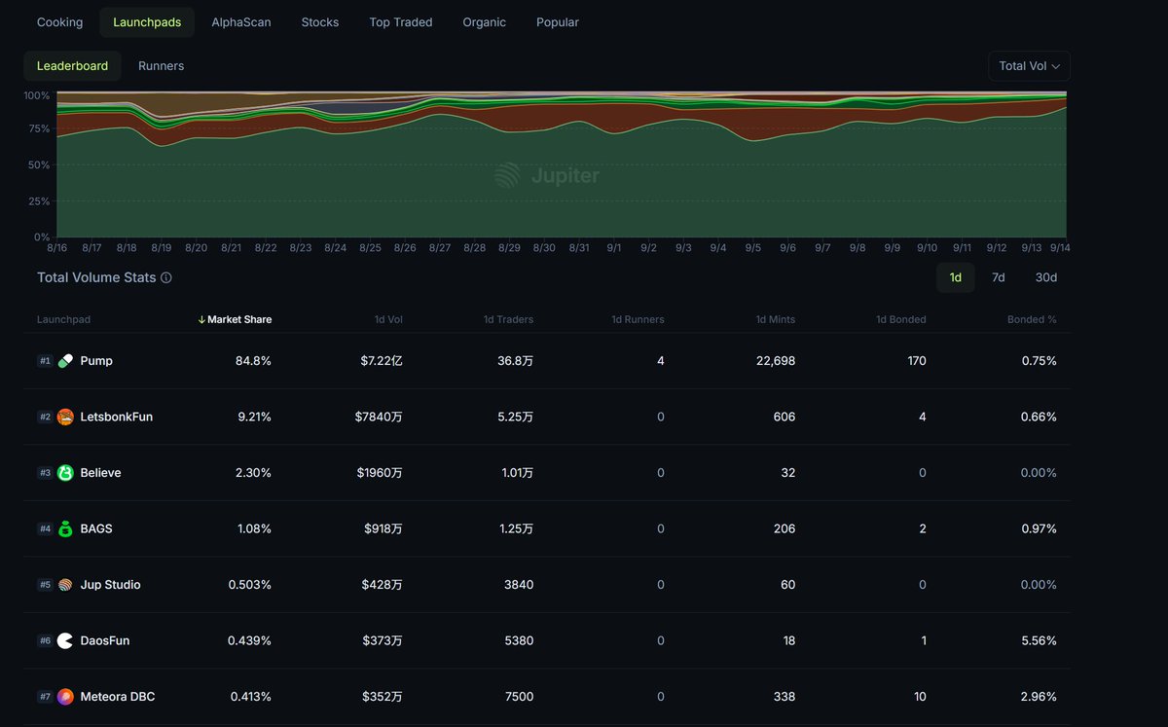Viewport: 1168px width, 727px height.
Task: Click the Believe green logo icon
Action: 65,473
